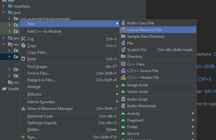The height and width of the screenshot is (140, 216).
Task: Click the C/C++ Source File icon
Action: point(123,71)
